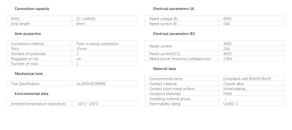Click the Electrical parameters UL heading
Screen dimensions: 292x130
pos(174,9)
